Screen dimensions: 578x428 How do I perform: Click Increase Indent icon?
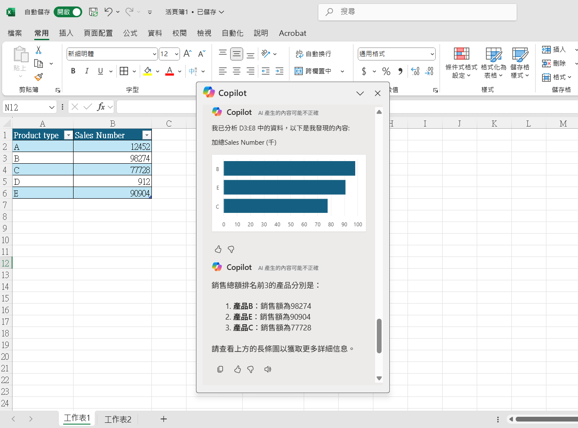point(279,71)
